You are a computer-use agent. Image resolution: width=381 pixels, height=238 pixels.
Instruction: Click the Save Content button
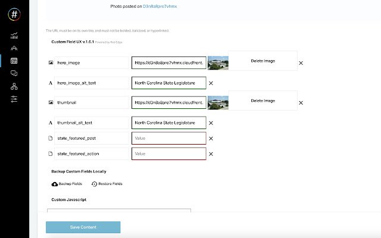click(83, 227)
